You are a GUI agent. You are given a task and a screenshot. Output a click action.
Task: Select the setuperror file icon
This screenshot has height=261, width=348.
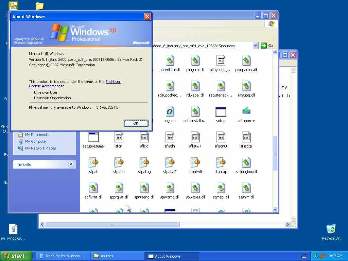tap(246, 111)
